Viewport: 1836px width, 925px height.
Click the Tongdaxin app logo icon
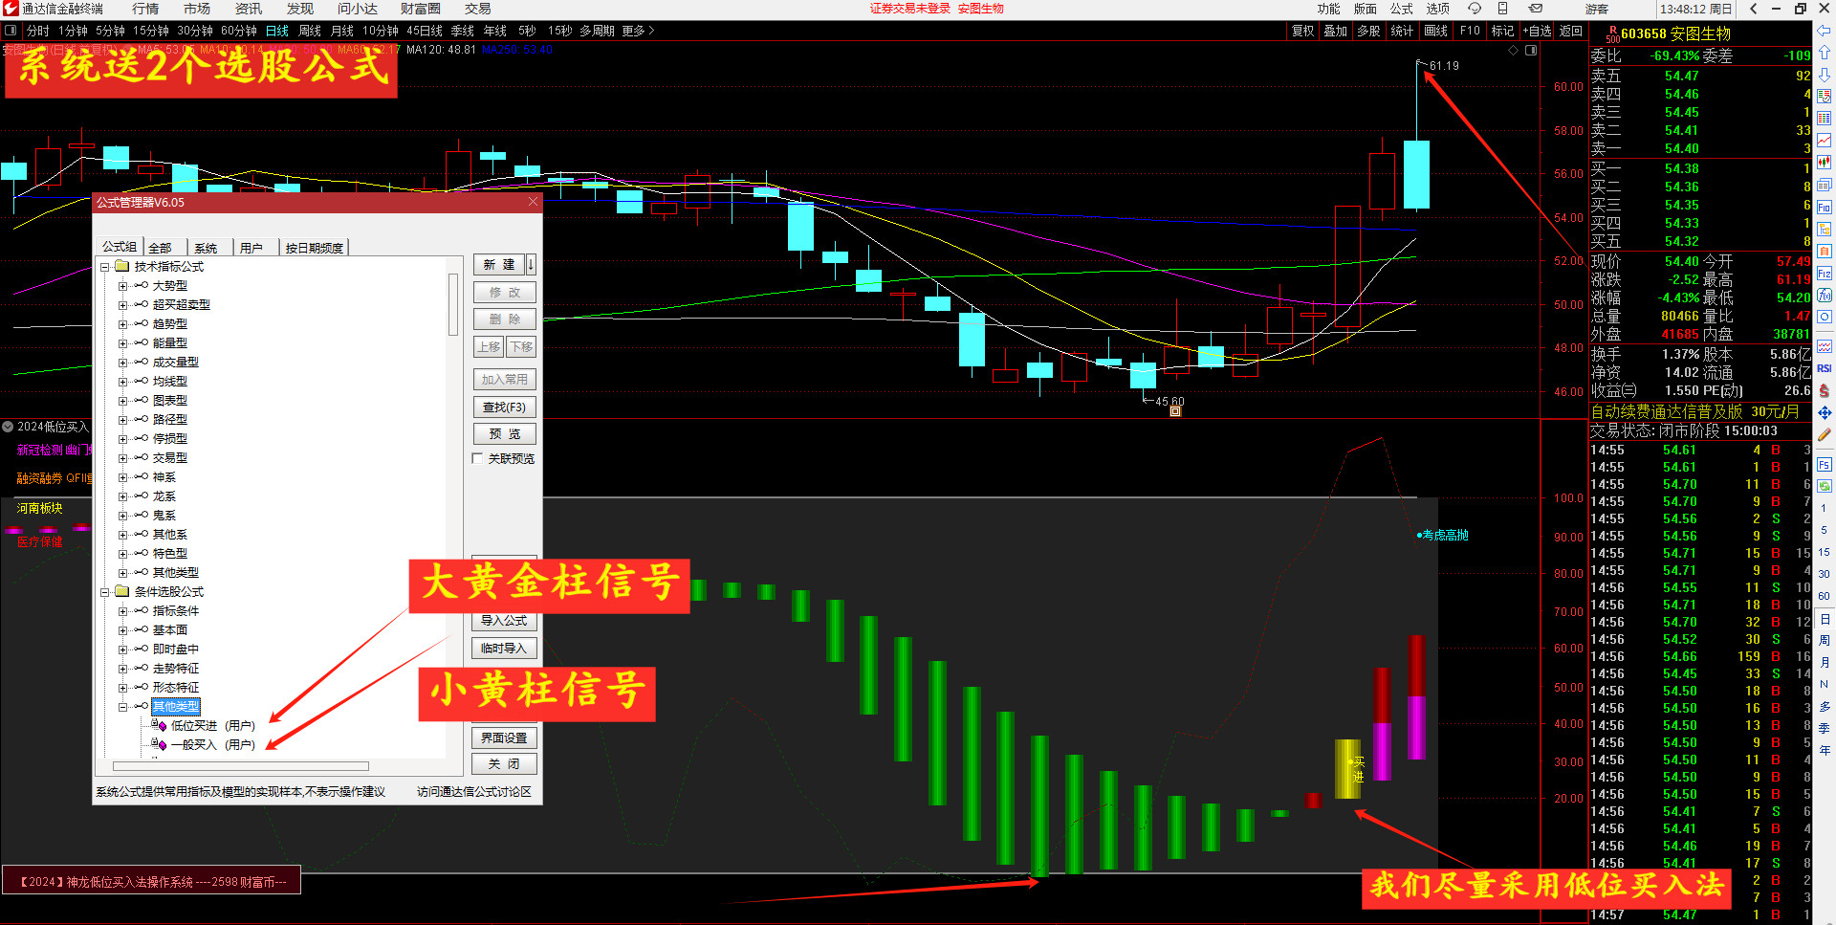[11, 9]
